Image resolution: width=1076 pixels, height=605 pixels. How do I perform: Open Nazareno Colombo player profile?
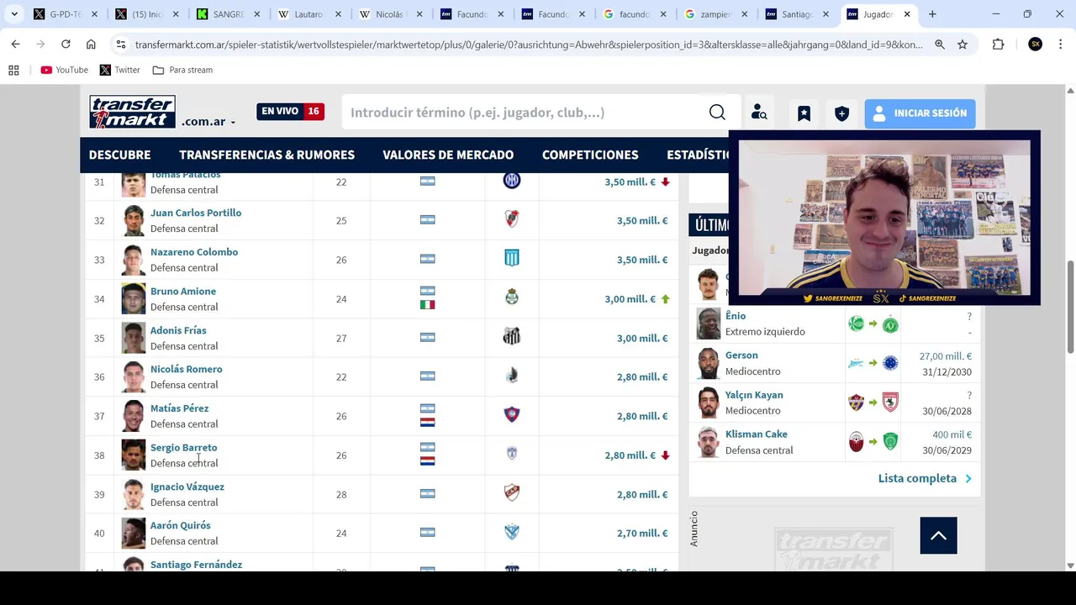194,252
